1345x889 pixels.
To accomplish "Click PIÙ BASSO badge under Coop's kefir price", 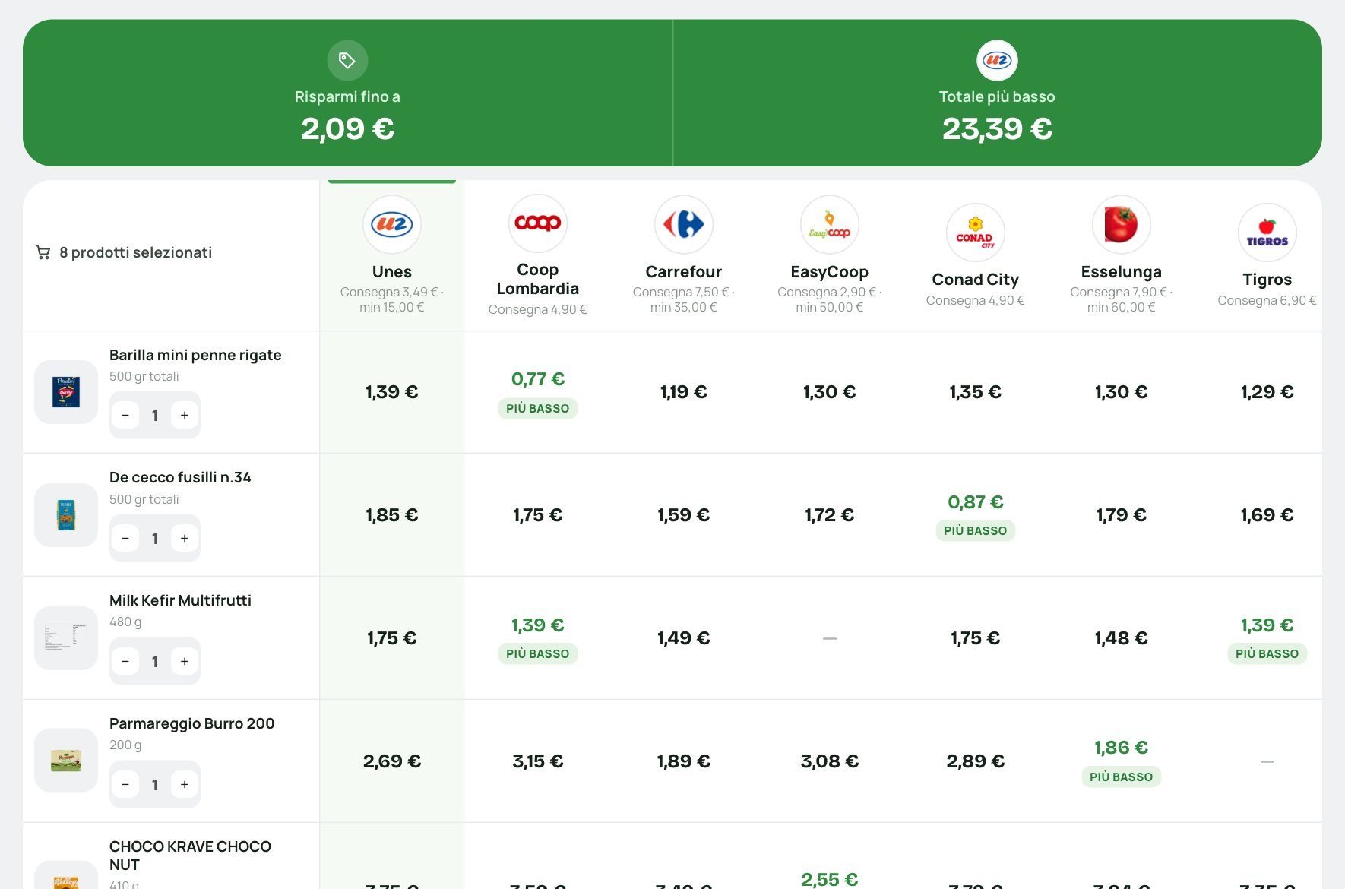I will tap(538, 653).
